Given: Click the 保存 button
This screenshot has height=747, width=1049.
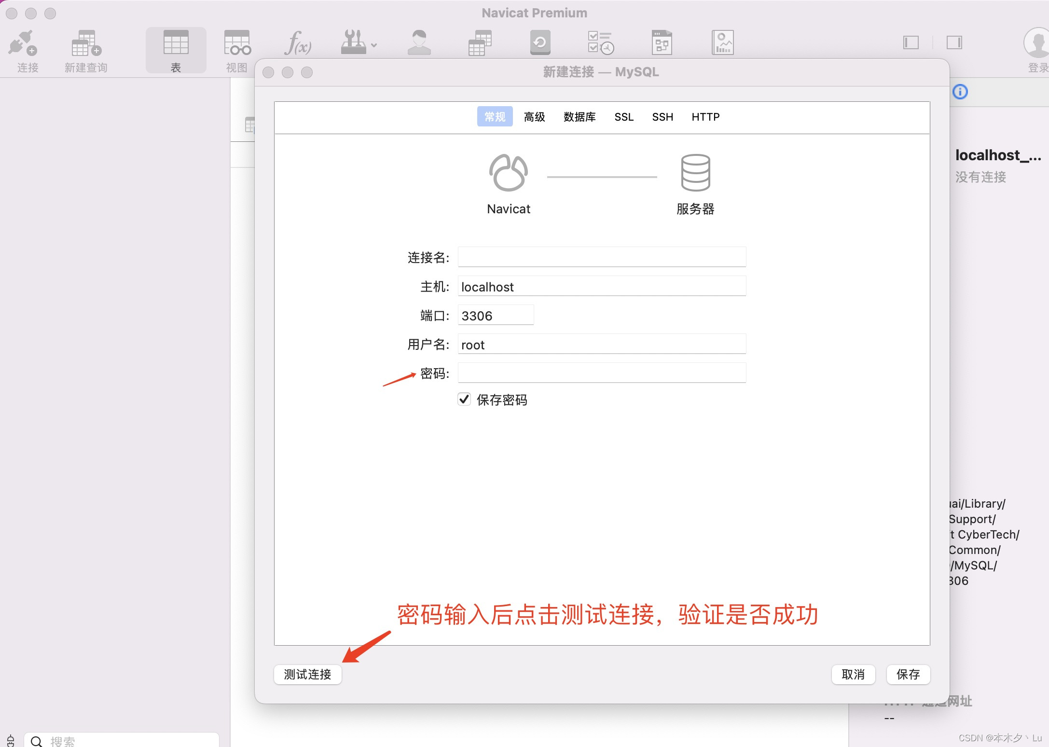Looking at the screenshot, I should 908,674.
